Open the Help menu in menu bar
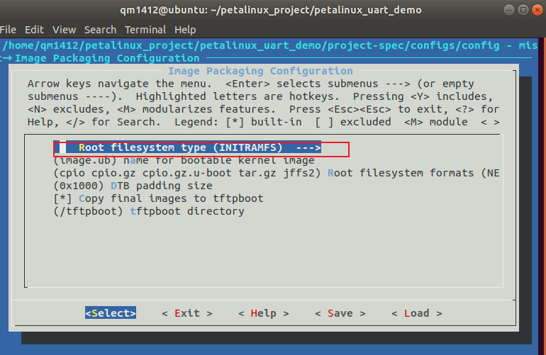Image resolution: width=546 pixels, height=355 pixels. (185, 30)
